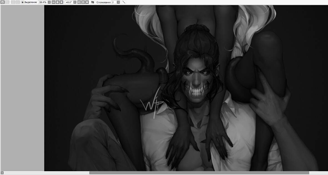328x175 pixels.
Task: Click the 59.4% zoom value field
Action: tap(43, 2)
